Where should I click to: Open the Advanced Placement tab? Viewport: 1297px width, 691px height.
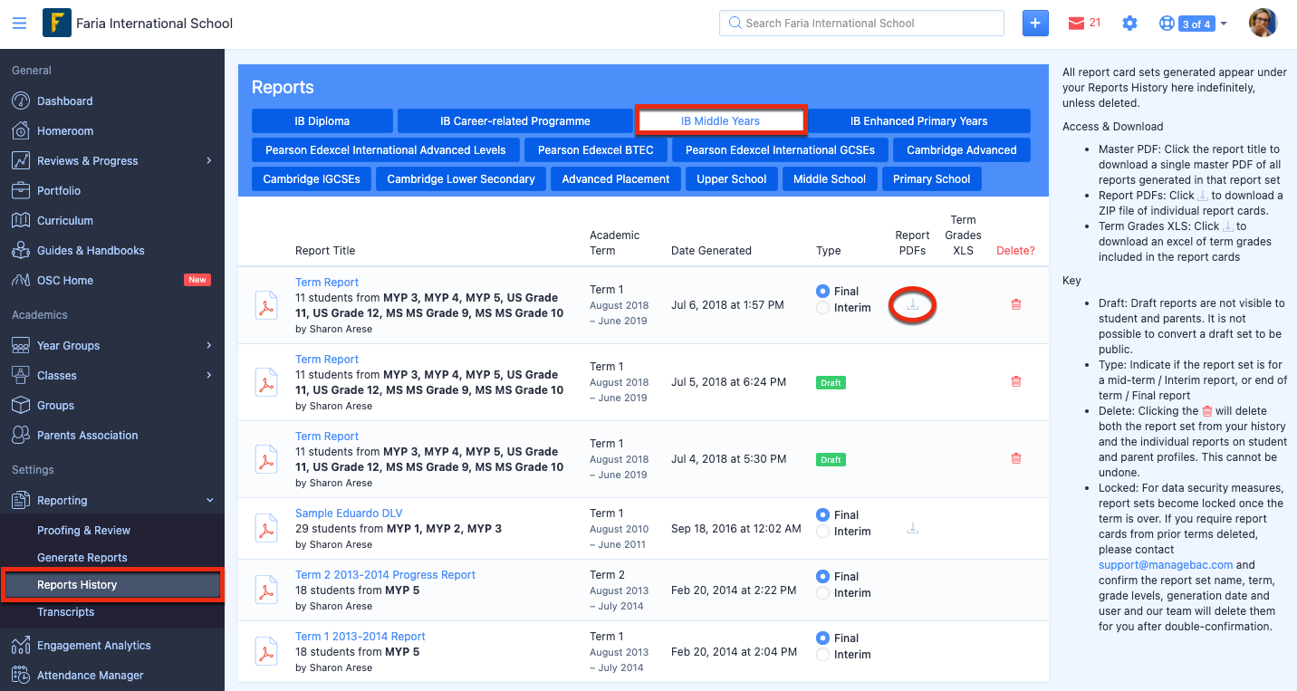coord(615,178)
